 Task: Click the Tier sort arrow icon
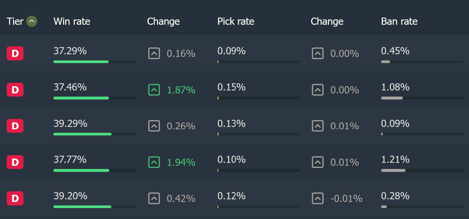tap(32, 21)
